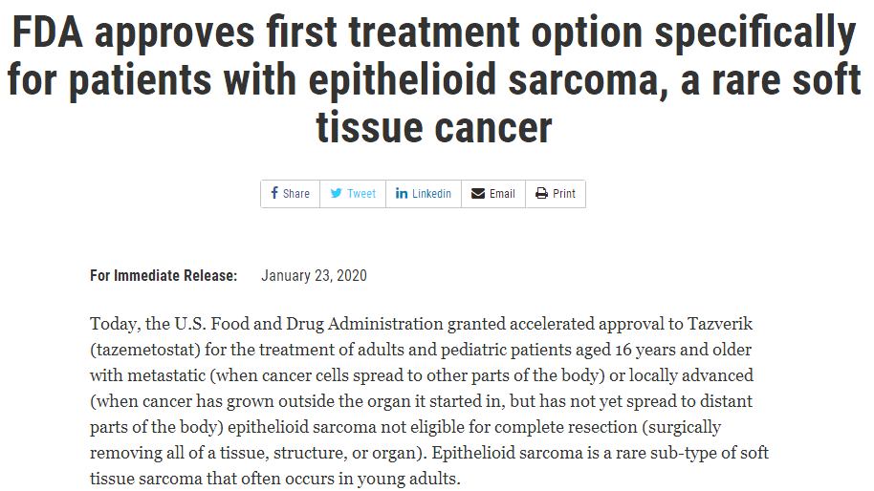Click the LinkedIn "in" logo icon
874x491 pixels.
(x=402, y=193)
